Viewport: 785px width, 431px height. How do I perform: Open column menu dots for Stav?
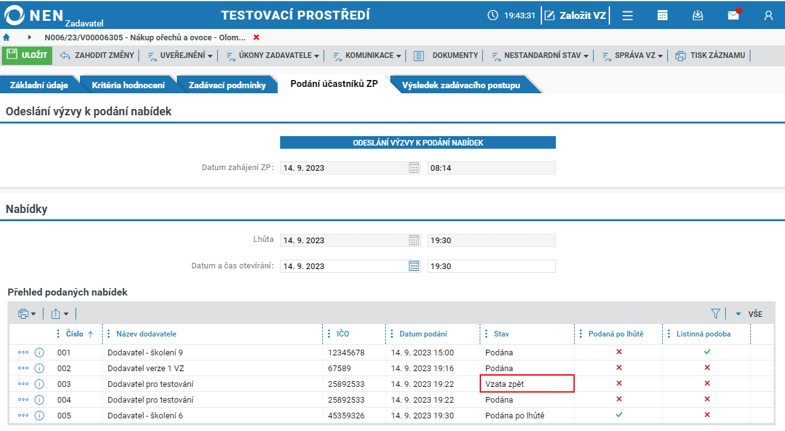pos(487,334)
